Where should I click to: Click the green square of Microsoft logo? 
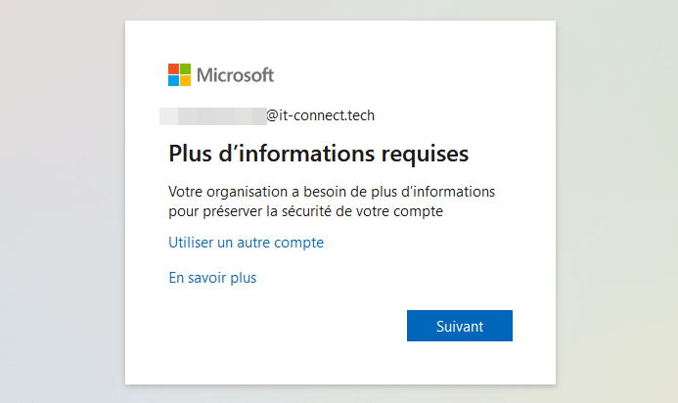[186, 69]
